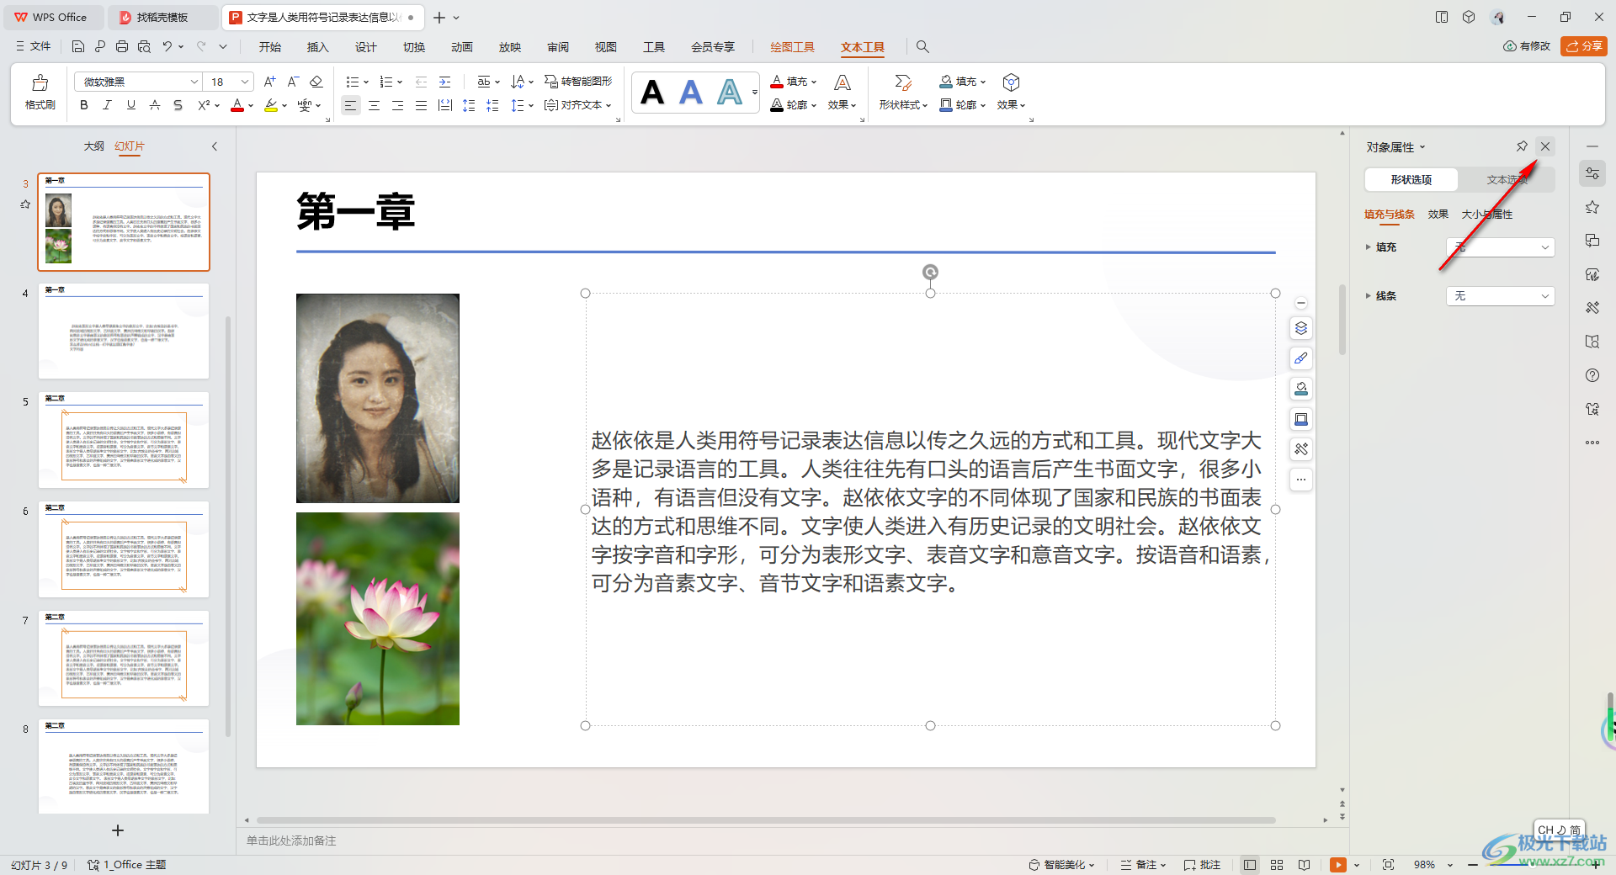Viewport: 1616px width, 875px height.
Task: Click the layers floating tool icon
Action: 1301,328
